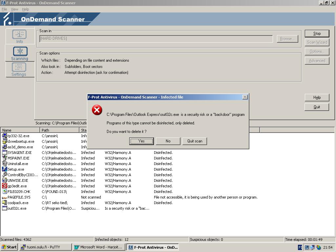Select the UNWISE.EXE file icon
Image resolution: width=336 pixels, height=252 pixels.
pos(5,180)
